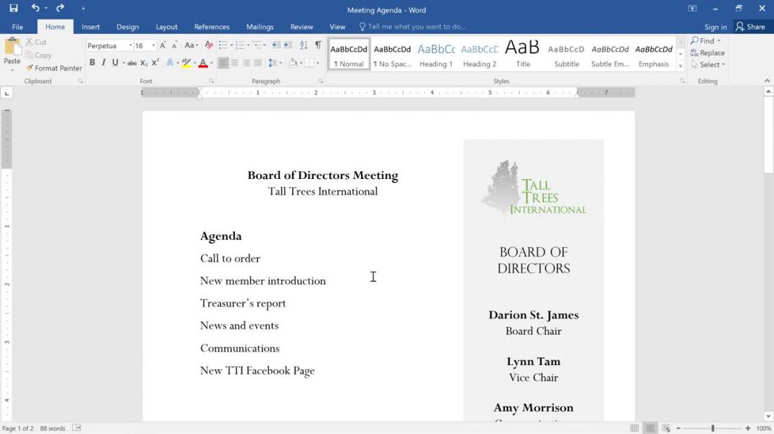Increase font size with Grow Font
This screenshot has width=774, height=434.
[x=163, y=45]
